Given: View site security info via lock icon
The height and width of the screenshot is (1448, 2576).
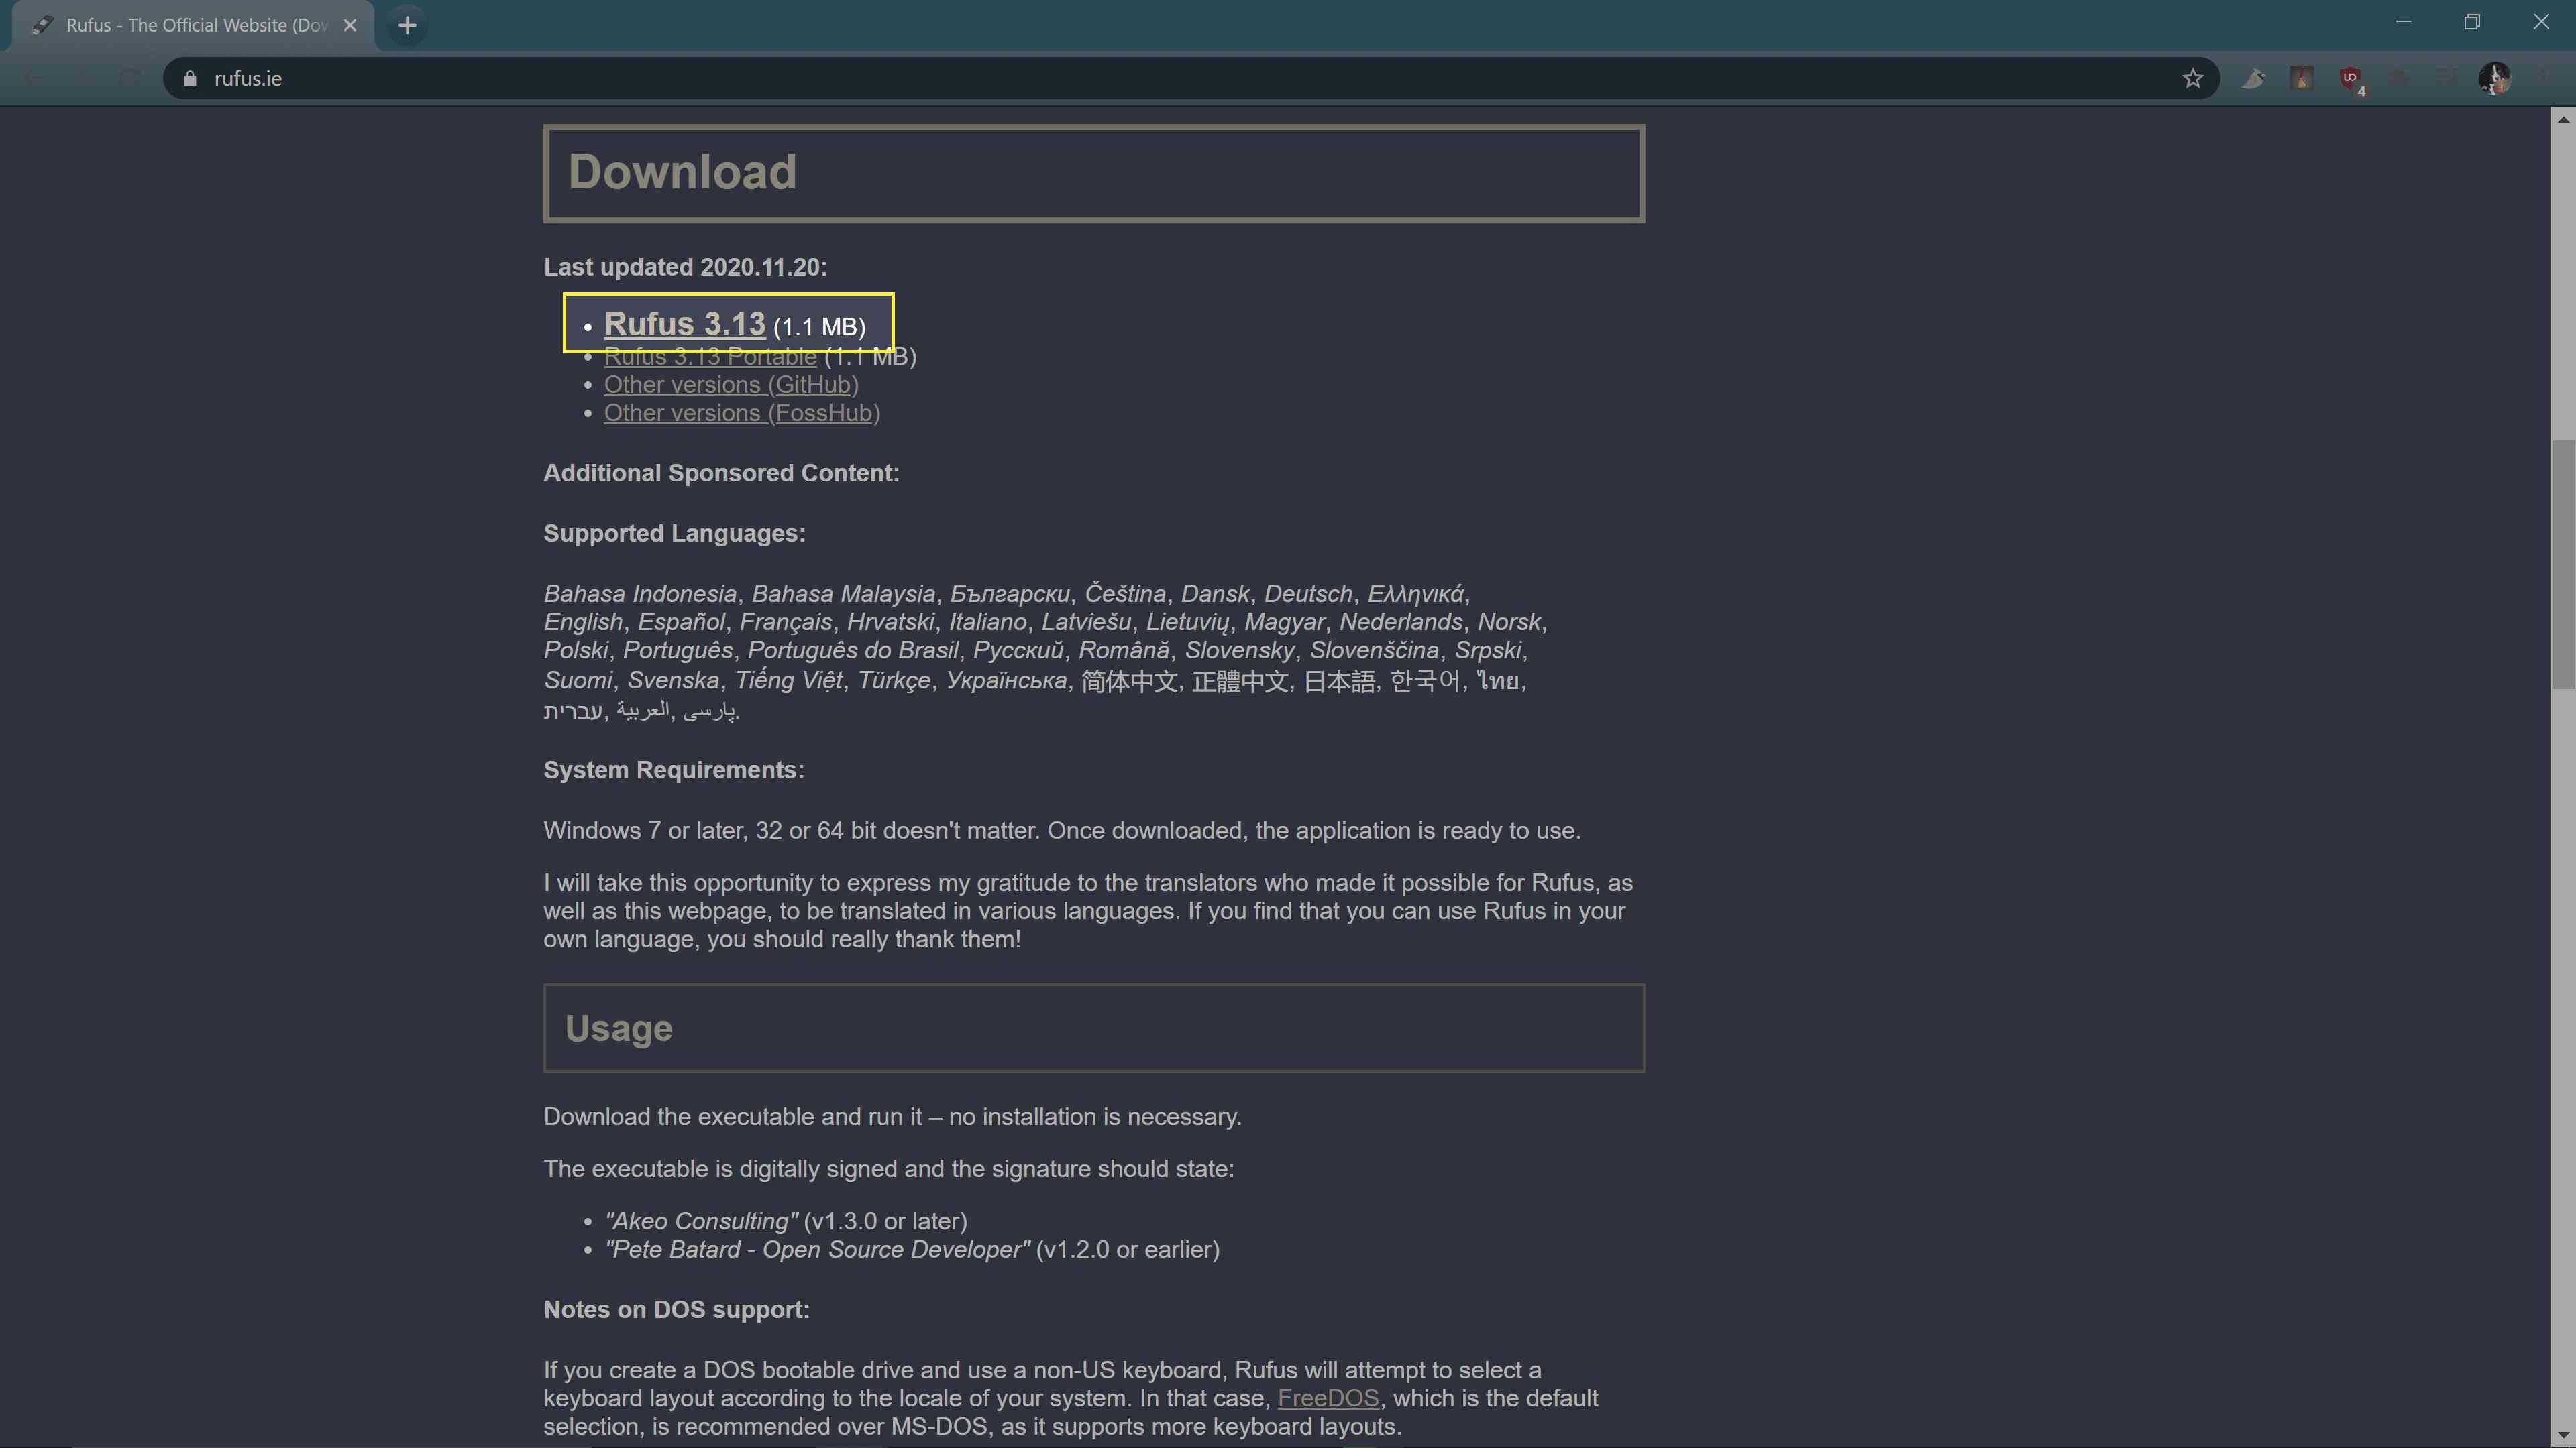Looking at the screenshot, I should (190, 78).
